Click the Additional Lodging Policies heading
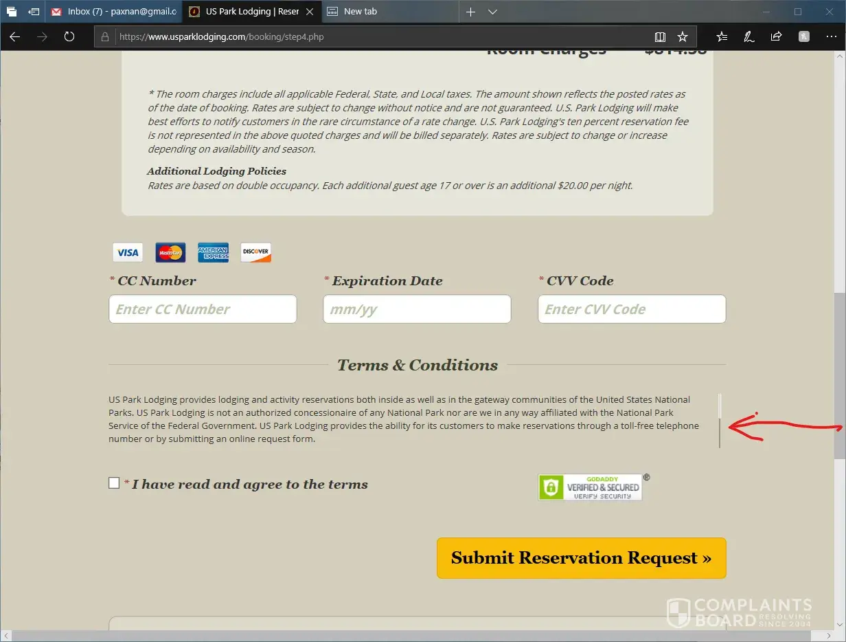The width and height of the screenshot is (846, 642). [216, 171]
